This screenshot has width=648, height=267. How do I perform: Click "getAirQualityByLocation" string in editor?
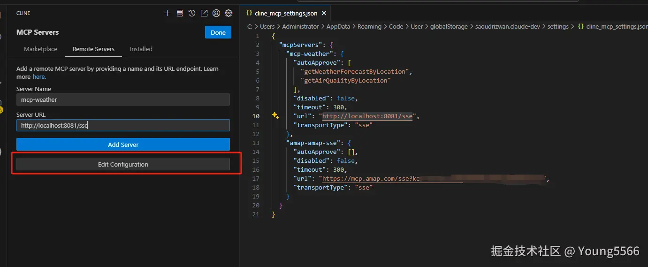point(346,80)
